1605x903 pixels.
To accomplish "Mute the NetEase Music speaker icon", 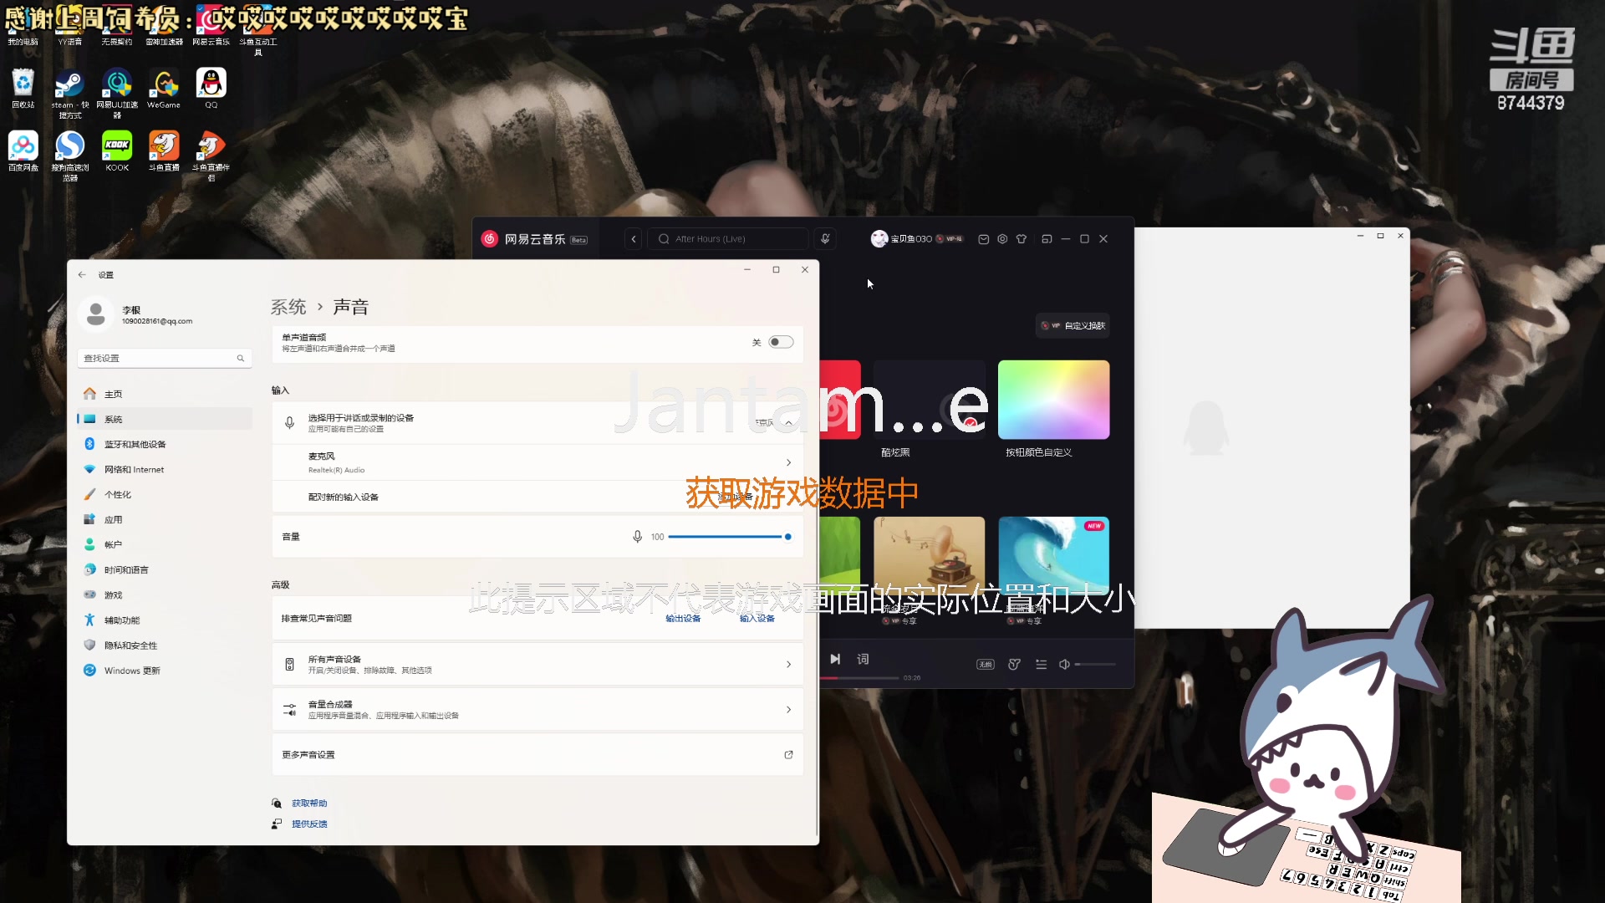I will click(x=1064, y=664).
